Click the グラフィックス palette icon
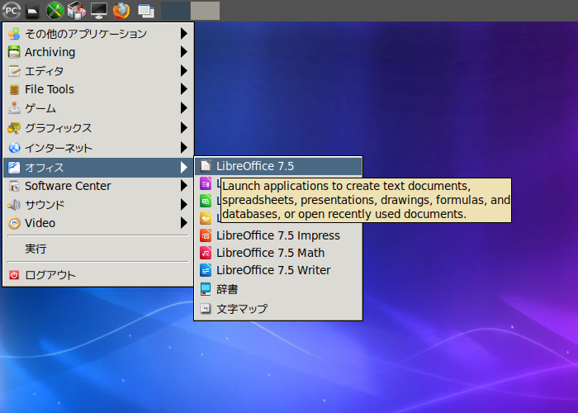 (x=14, y=128)
